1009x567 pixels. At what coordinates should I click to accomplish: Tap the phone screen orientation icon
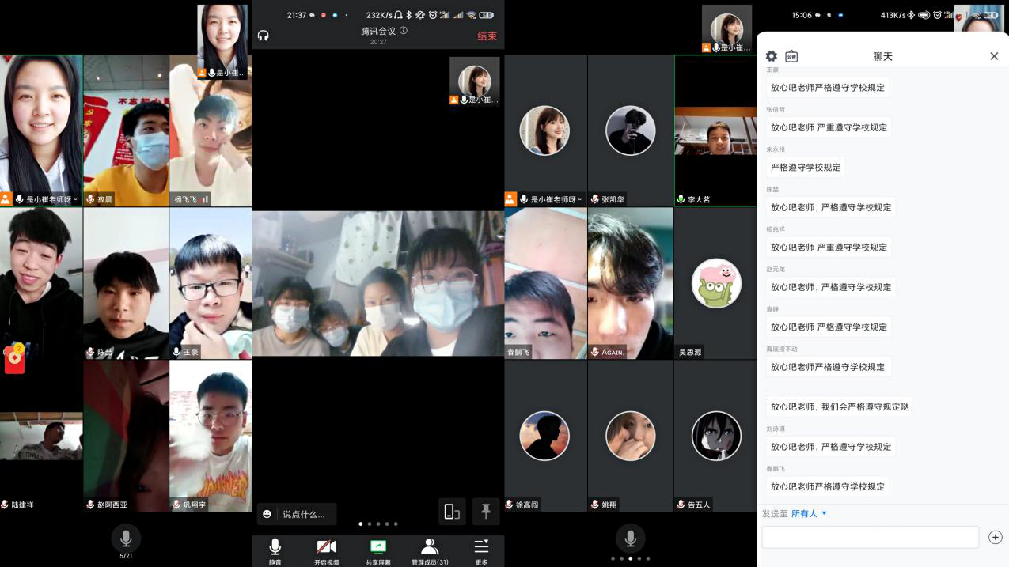(452, 512)
